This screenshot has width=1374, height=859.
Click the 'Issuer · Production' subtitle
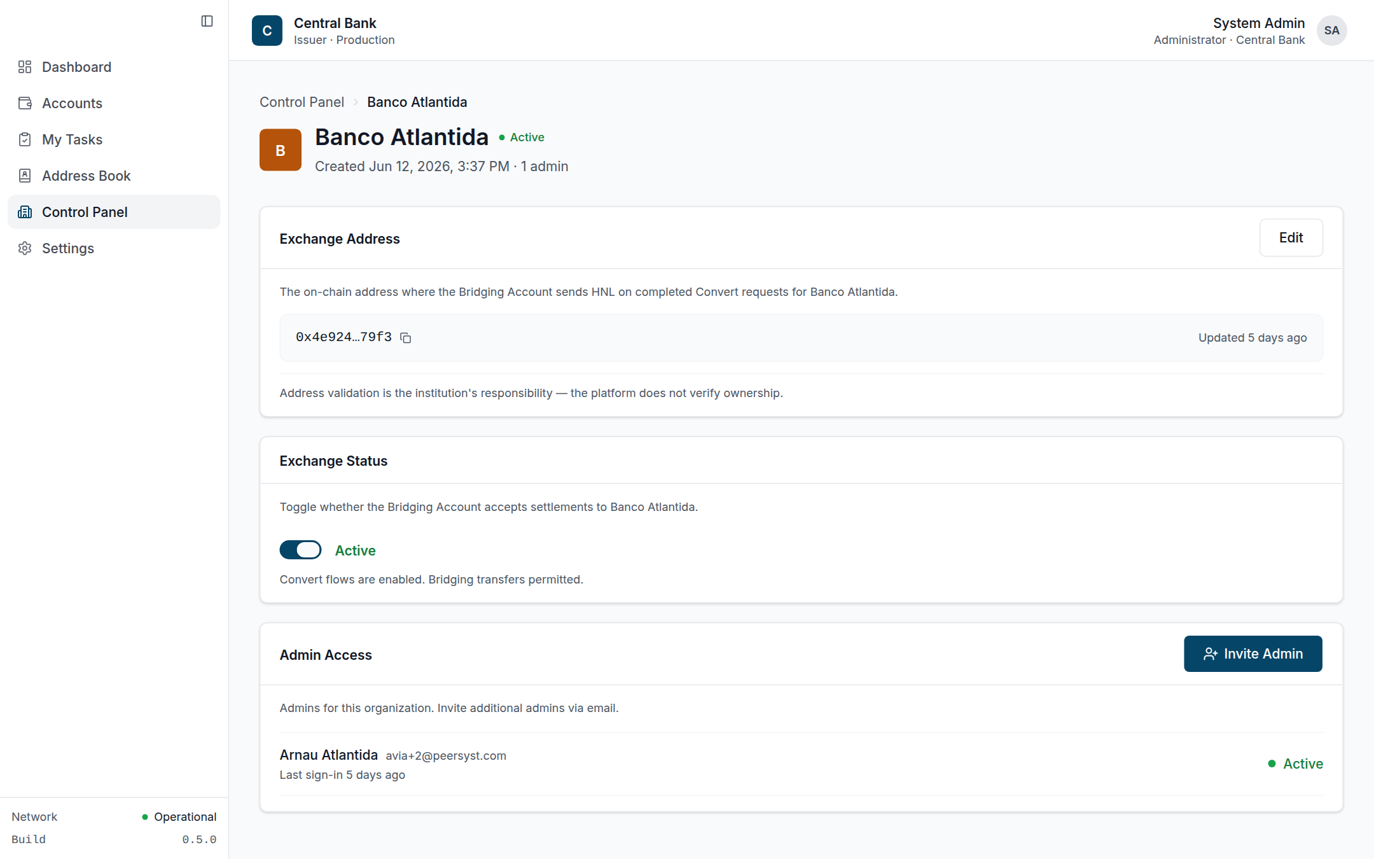[x=344, y=40]
